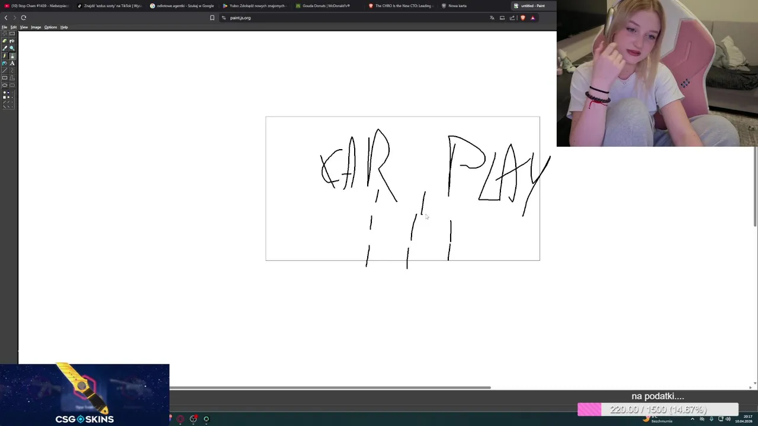Select the Airbrush tool
Viewport: 758px width, 426px height.
pos(5,63)
